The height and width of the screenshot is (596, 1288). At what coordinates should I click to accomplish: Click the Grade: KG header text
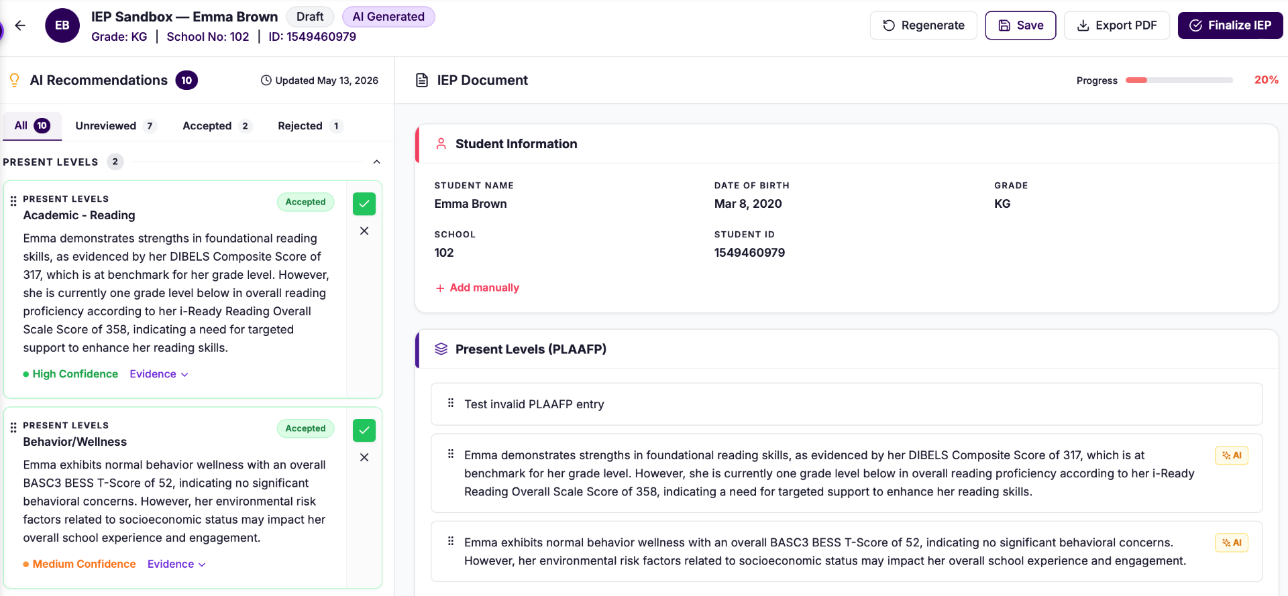point(119,37)
